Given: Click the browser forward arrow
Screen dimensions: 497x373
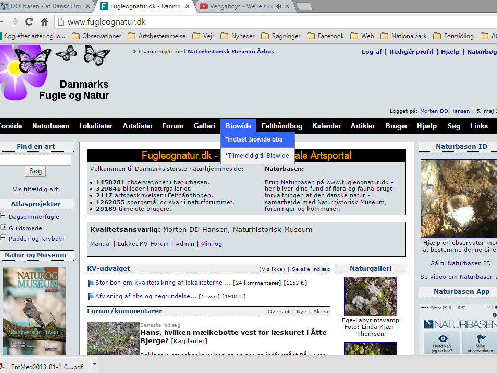Looking at the screenshot, I should pos(14,22).
